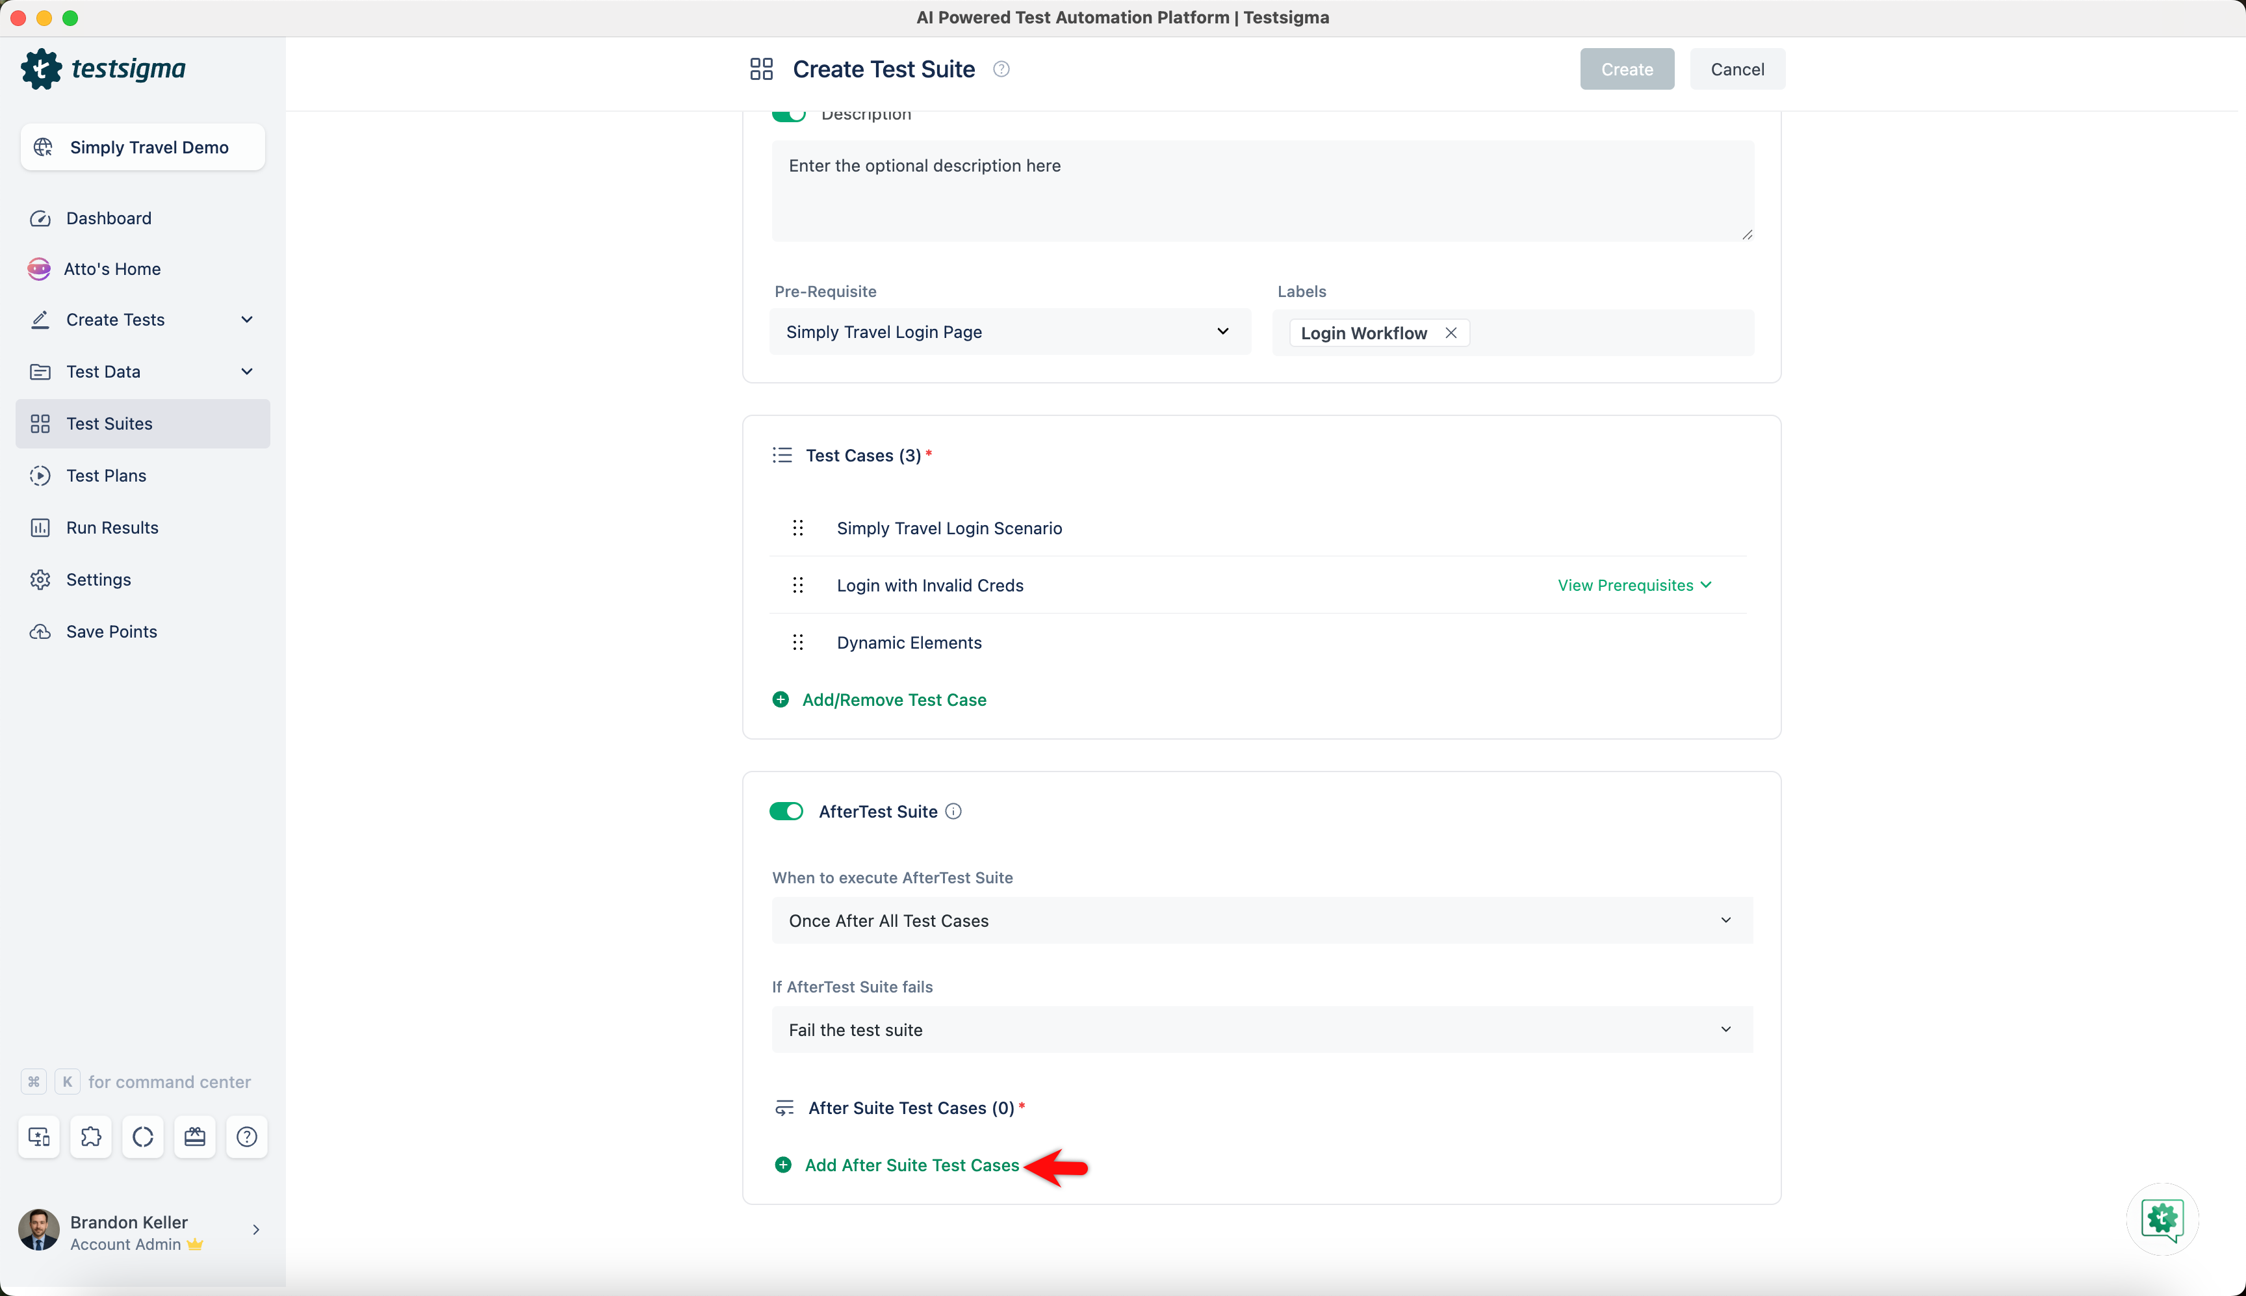The image size is (2246, 1296).
Task: Remove the Login Workflow label chip
Action: (1450, 332)
